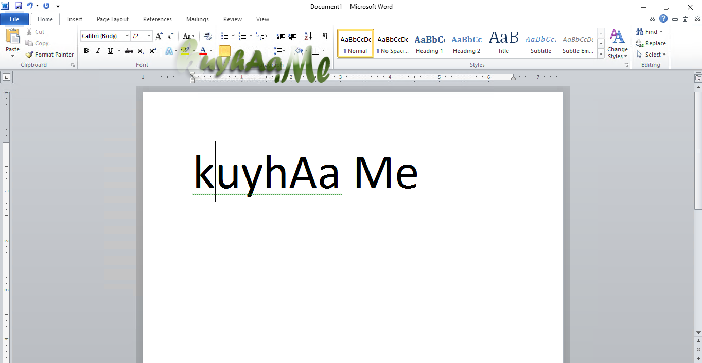
Task: Click the Clear Formatting eraser icon
Action: coord(207,36)
